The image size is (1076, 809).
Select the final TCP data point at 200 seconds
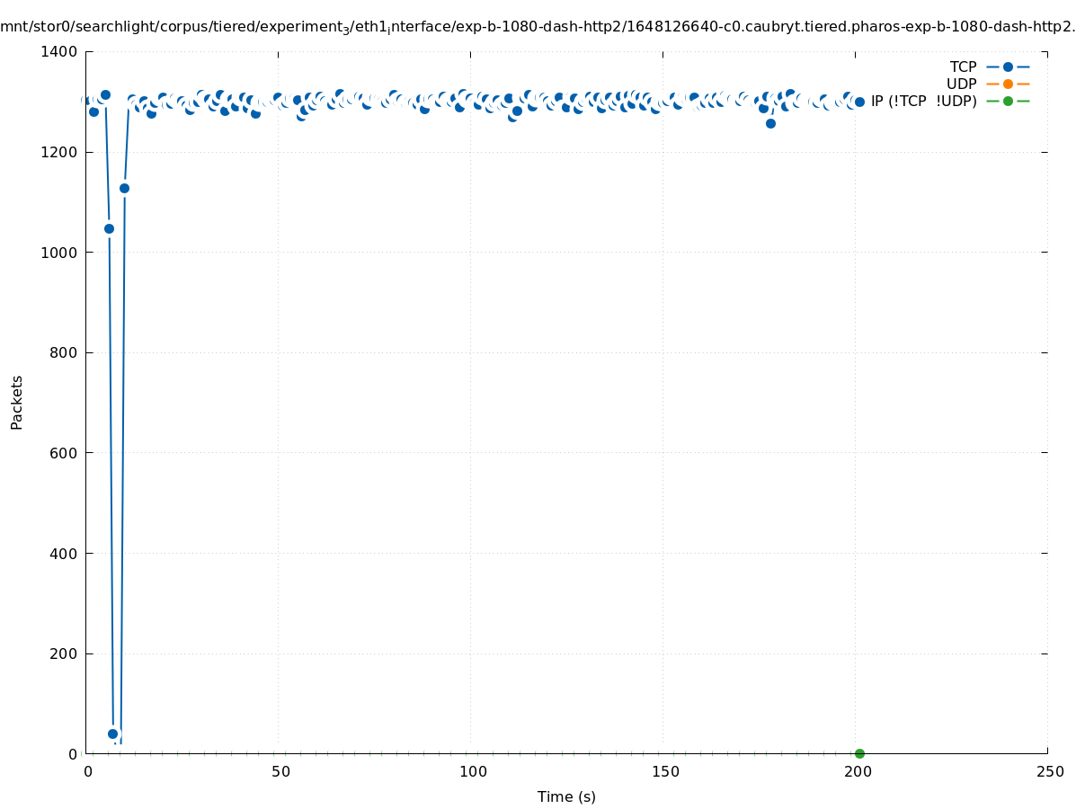pyautogui.click(x=859, y=102)
